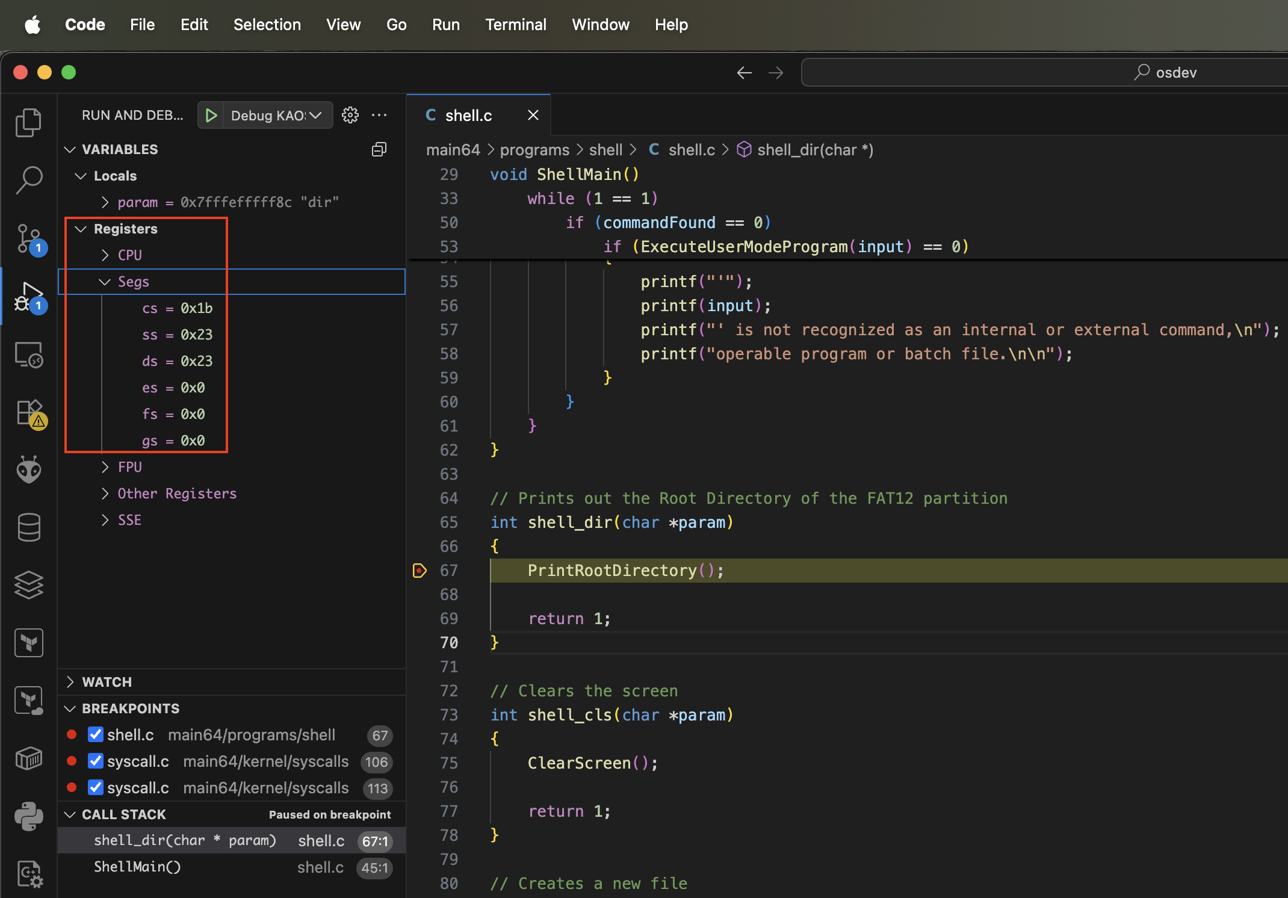Viewport: 1288px width, 898px height.
Task: Expand the CPU registers group
Action: 105,255
